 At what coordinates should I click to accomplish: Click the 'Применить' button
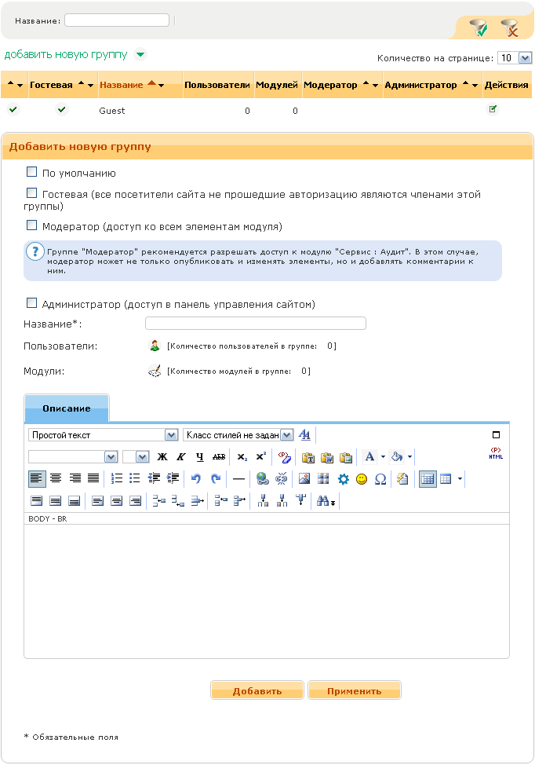[x=354, y=691]
